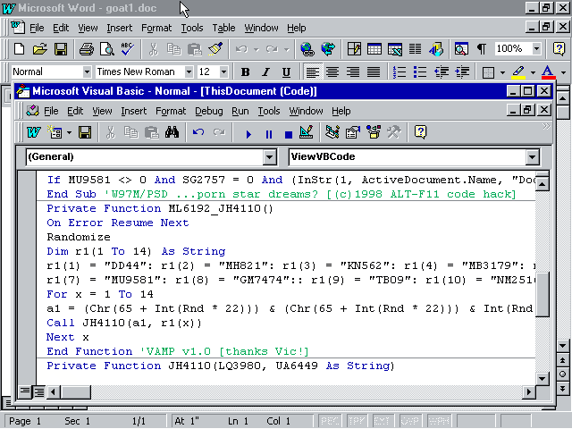Toggle Show/Hide paragraph marks
Viewport: 572px width, 429px height.
click(482, 48)
